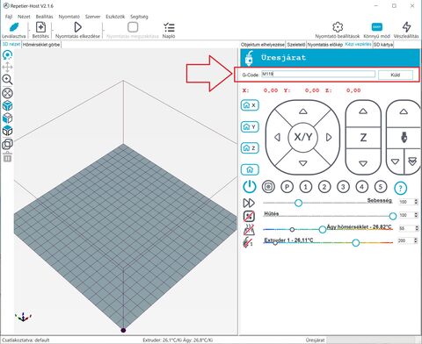Move X/Y pad left arrow
Viewport: 422px width, 344px height.
coord(277,137)
